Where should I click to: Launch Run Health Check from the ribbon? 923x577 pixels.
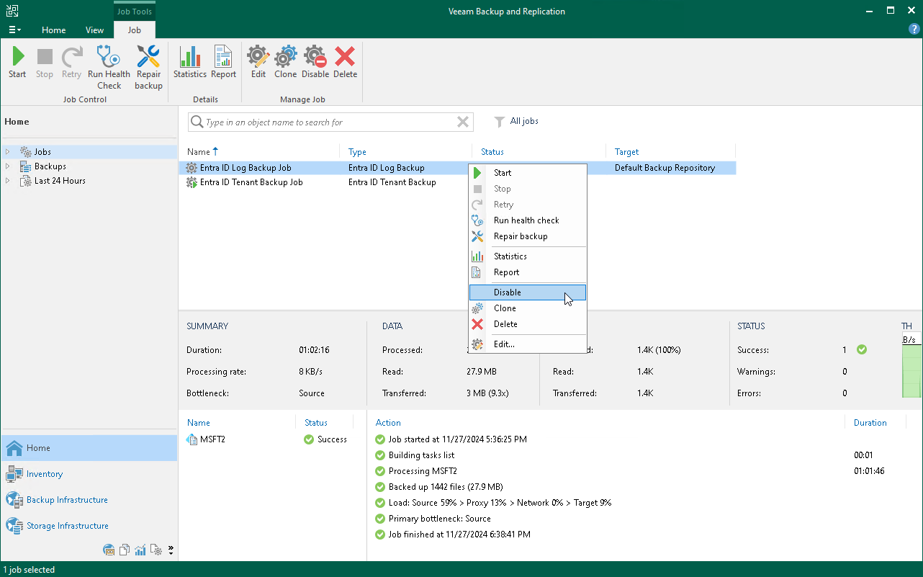tap(109, 68)
